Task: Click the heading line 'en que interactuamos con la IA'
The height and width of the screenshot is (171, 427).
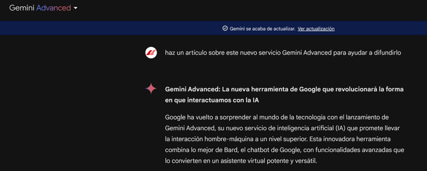Action: (x=212, y=100)
